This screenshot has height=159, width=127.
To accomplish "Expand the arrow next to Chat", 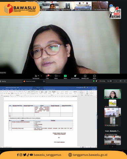I will pos(51,76).
